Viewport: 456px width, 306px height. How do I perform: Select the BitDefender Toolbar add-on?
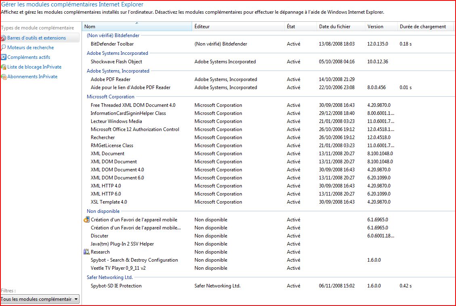coord(112,44)
